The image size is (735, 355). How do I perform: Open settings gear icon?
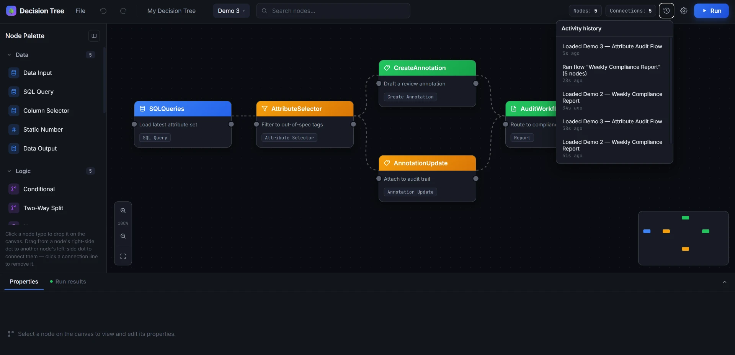[x=684, y=11]
